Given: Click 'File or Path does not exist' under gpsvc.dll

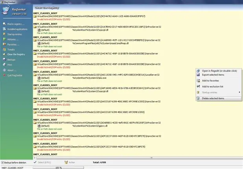Looking at the screenshot, I should (x=50, y=129).
